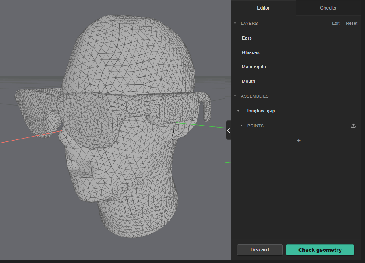Collapse the longlow_gap assembly
Image resolution: width=365 pixels, height=263 pixels.
(238, 111)
